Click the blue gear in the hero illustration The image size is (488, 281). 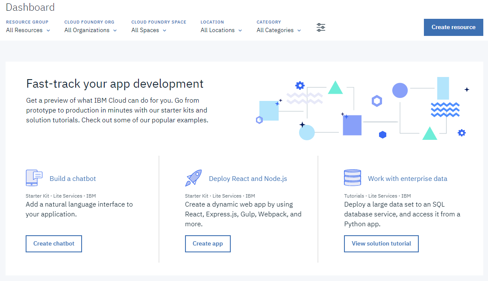pyautogui.click(x=299, y=86)
